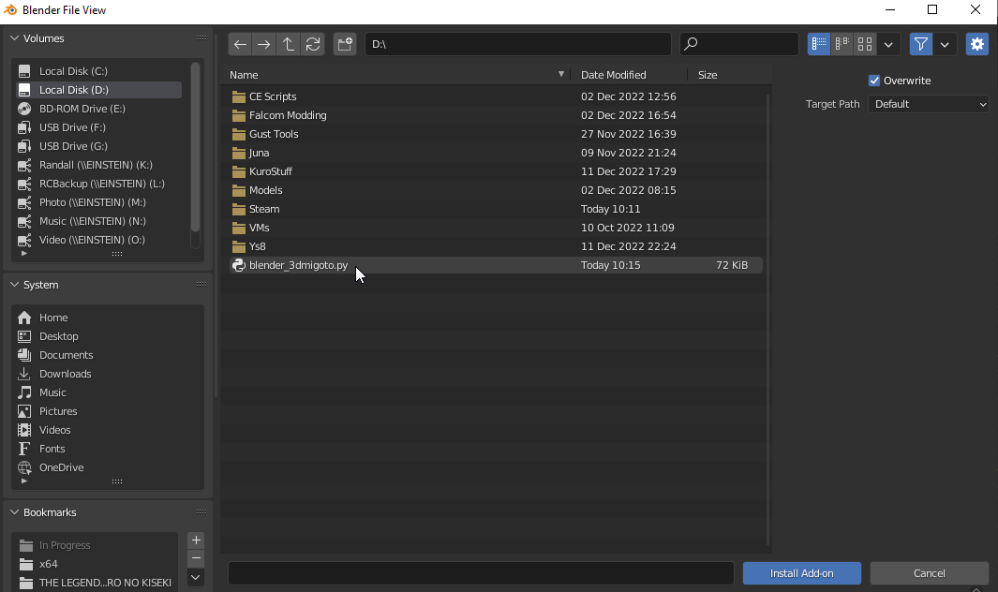Go to Videos in System panel

point(107,430)
